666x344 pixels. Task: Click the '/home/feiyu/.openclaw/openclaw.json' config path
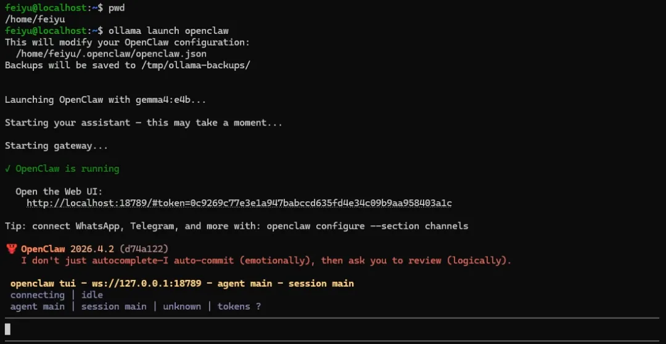pyautogui.click(x=111, y=54)
